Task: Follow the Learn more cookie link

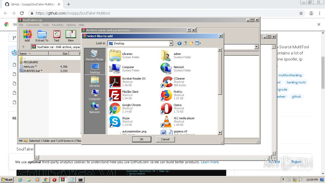Action: pos(210,162)
